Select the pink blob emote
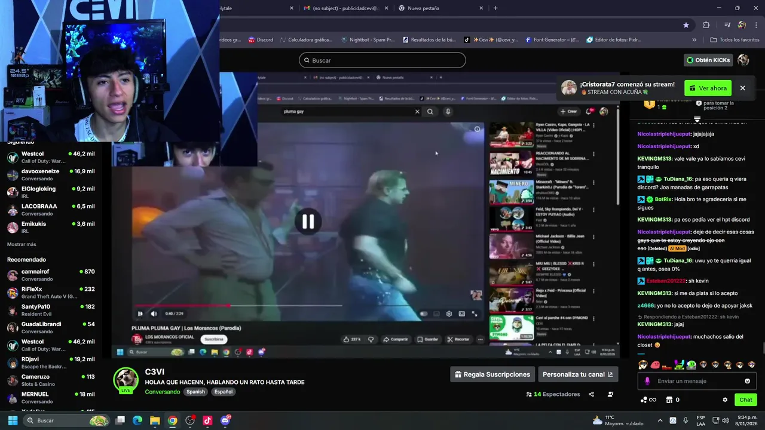This screenshot has width=765, height=430. 655,365
